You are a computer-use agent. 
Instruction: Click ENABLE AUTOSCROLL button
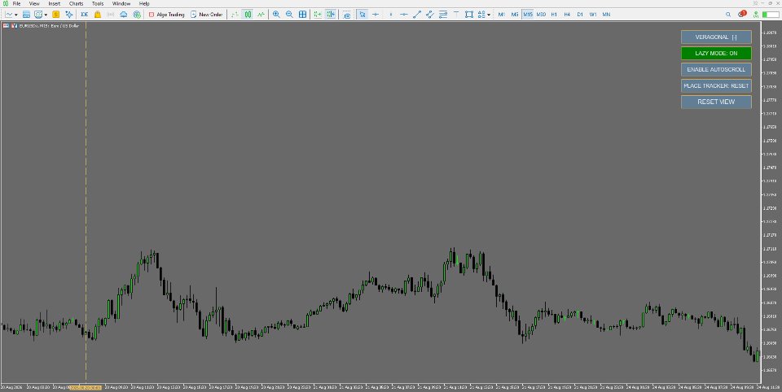pyautogui.click(x=716, y=69)
